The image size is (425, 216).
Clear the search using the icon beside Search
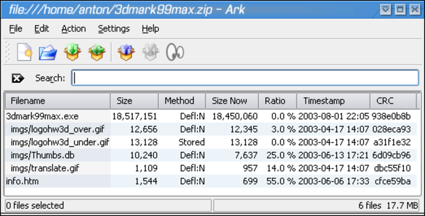pos(18,78)
